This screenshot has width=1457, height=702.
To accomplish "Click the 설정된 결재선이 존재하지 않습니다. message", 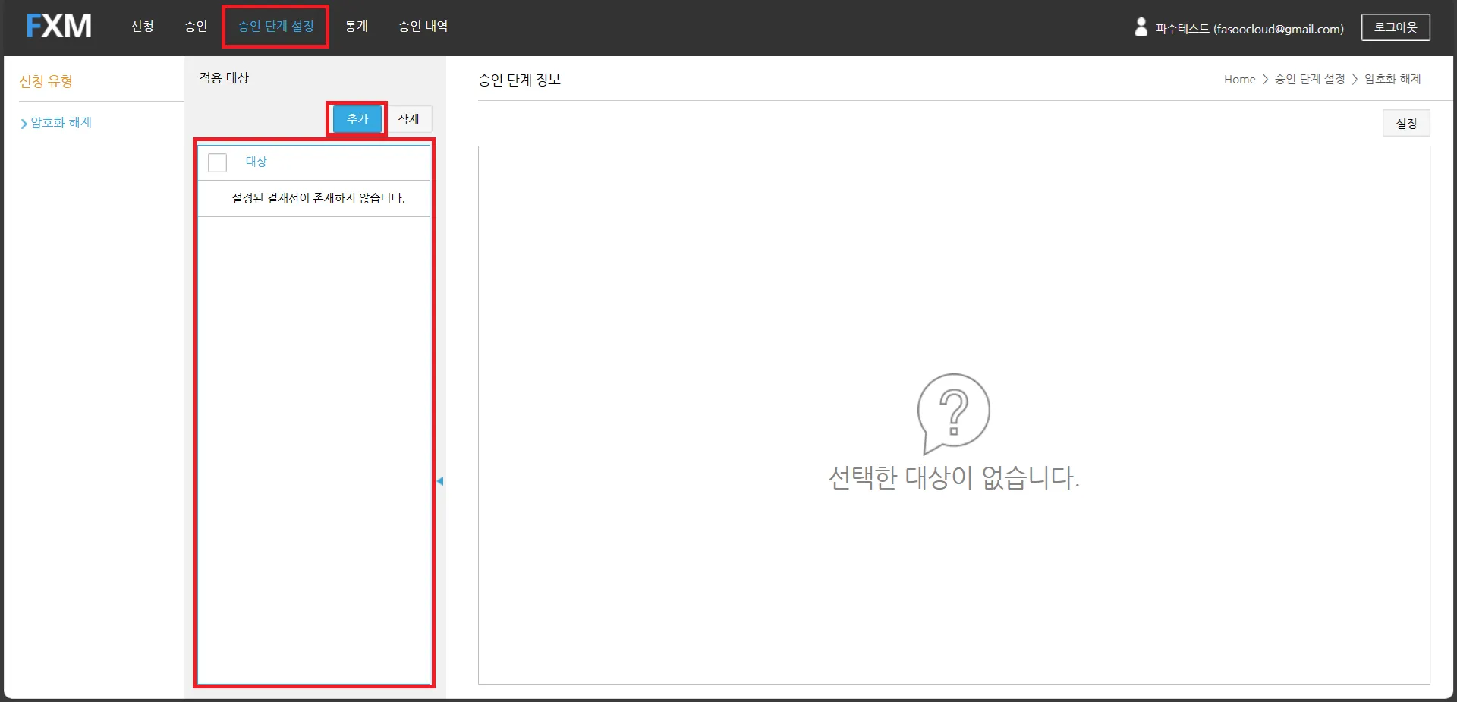I will click(x=319, y=198).
